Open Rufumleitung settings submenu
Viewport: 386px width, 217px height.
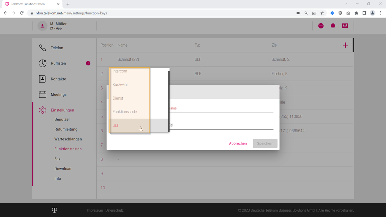(x=66, y=129)
